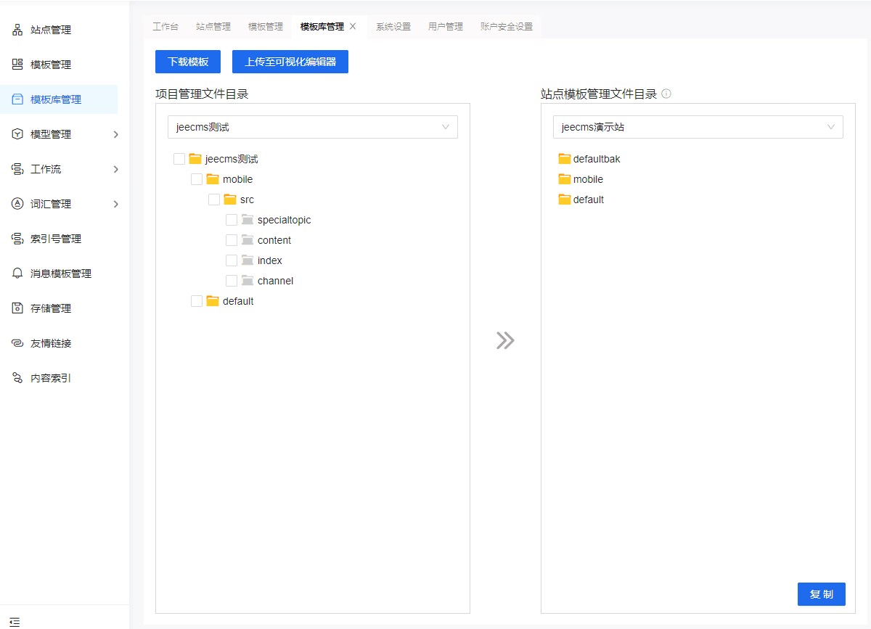Click the defaultbak folder icon
This screenshot has width=871, height=629.
(564, 159)
